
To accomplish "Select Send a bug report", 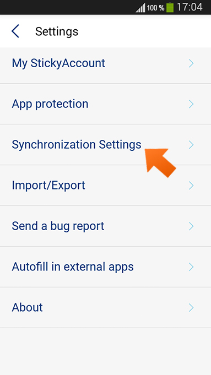I will point(106,226).
